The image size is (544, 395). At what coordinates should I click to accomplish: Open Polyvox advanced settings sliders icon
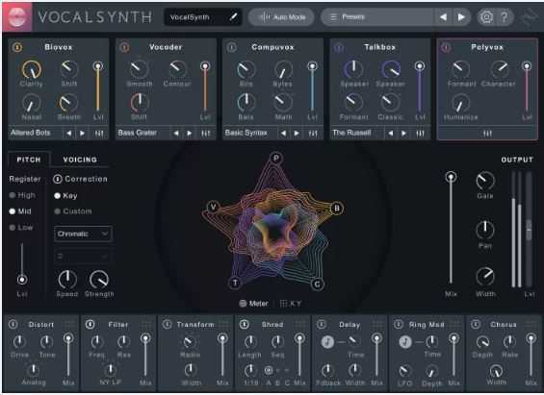point(487,134)
